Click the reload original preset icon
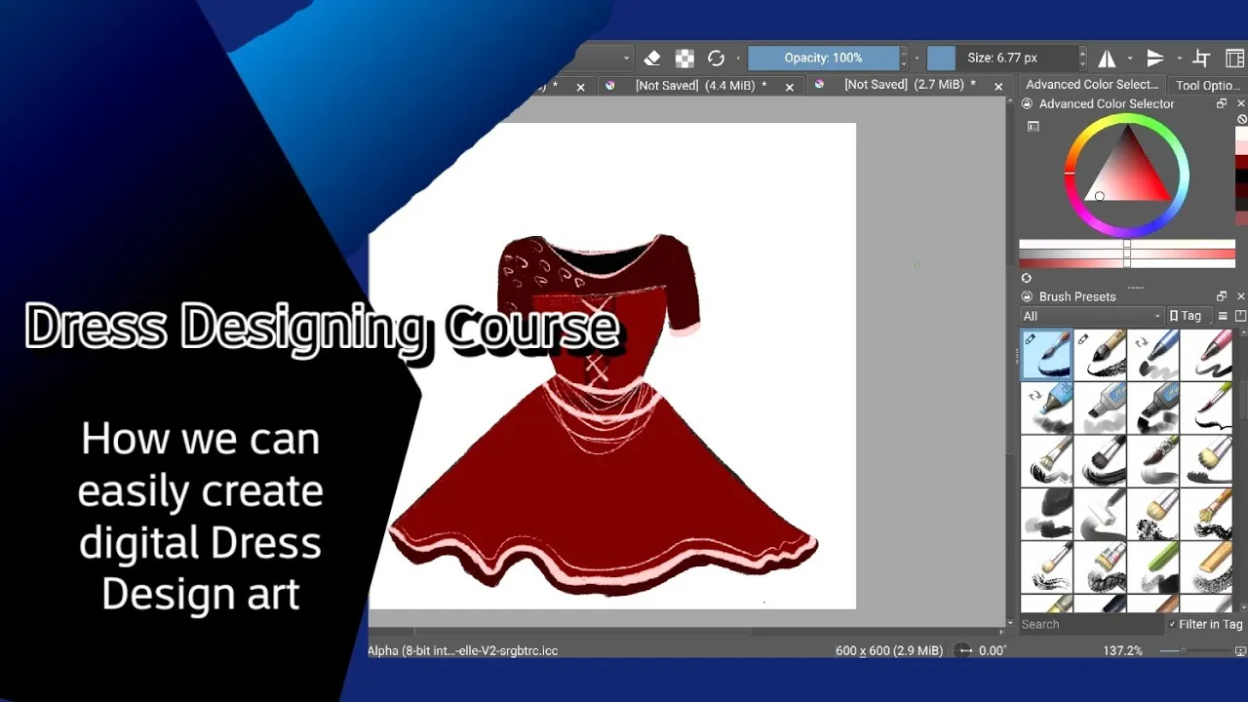This screenshot has width=1248, height=702. (x=716, y=58)
